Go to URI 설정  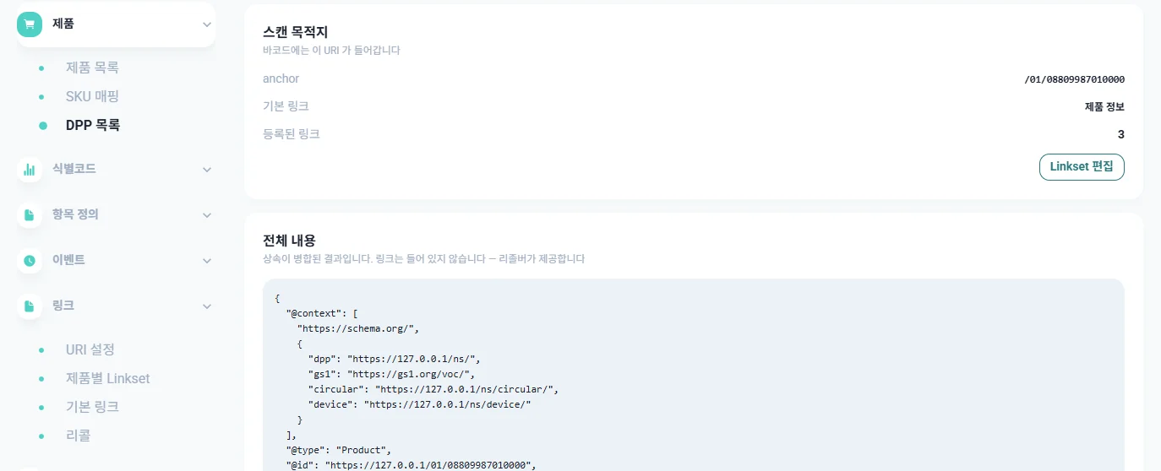pyautogui.click(x=90, y=349)
